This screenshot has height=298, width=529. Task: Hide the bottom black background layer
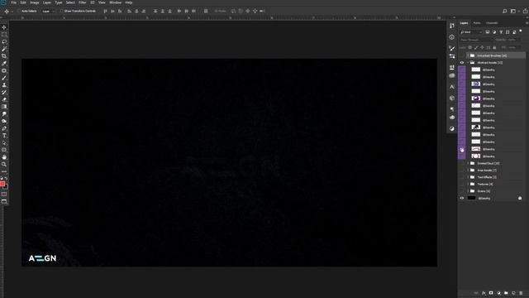[x=462, y=199]
